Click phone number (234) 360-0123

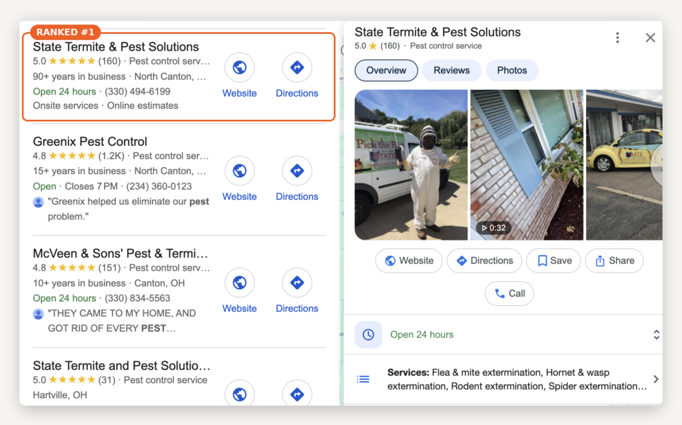159,186
